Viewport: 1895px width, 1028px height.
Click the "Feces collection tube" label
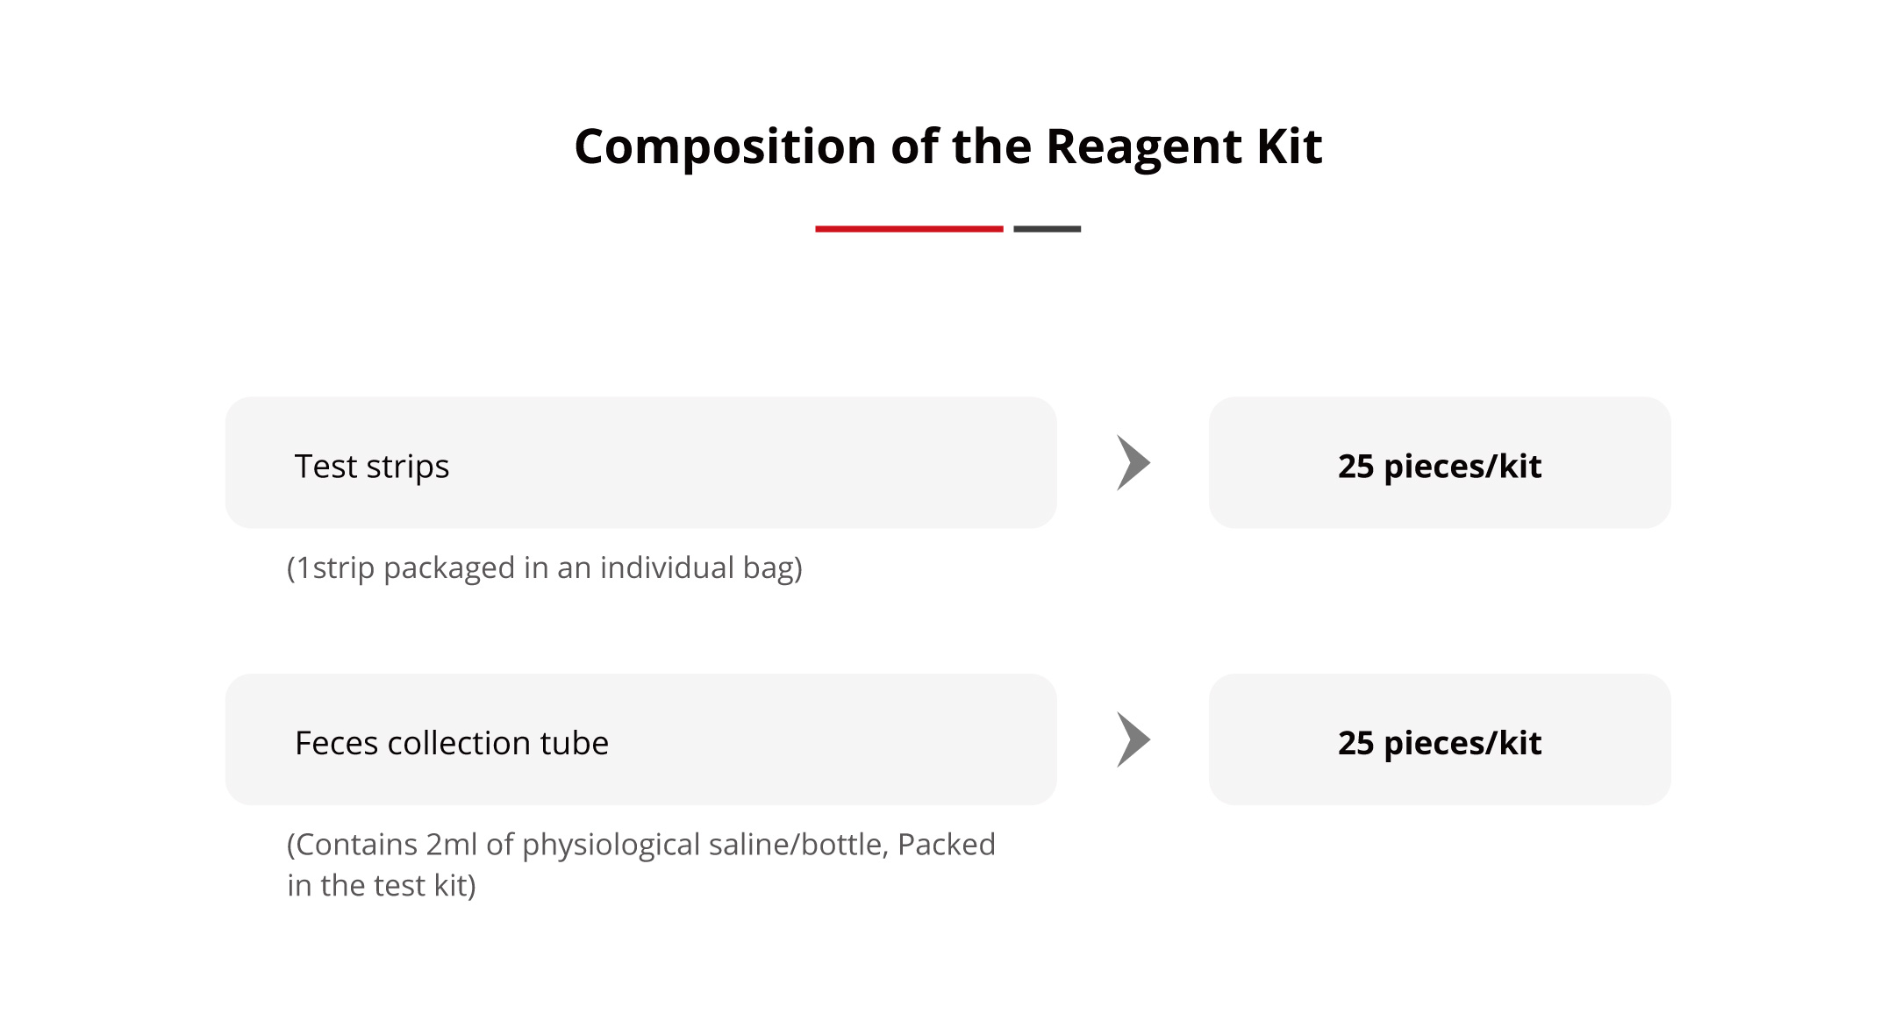(x=451, y=743)
